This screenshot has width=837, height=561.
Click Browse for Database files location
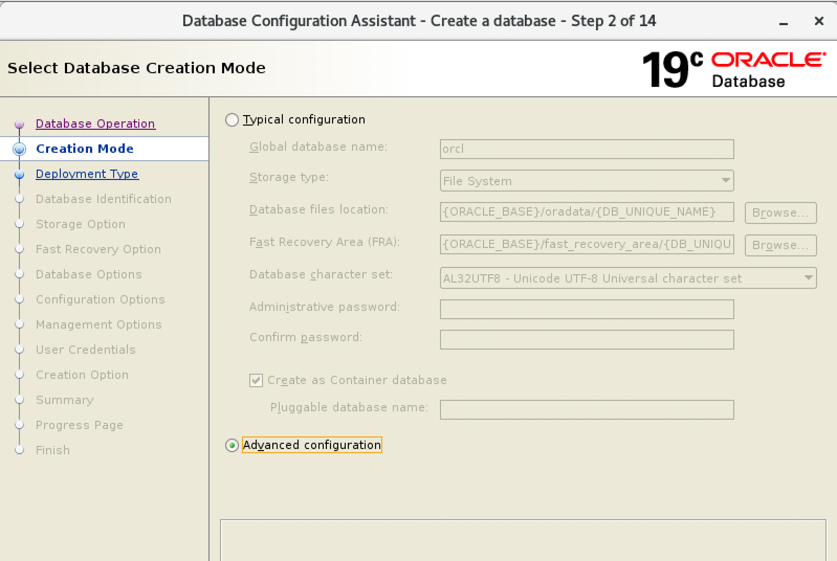pos(780,213)
